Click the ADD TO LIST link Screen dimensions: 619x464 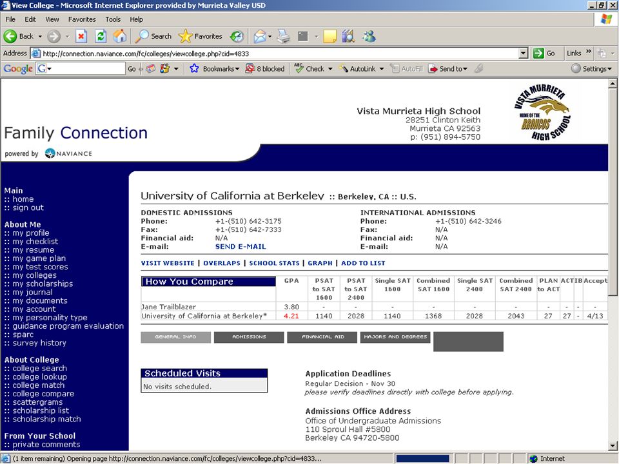click(363, 263)
